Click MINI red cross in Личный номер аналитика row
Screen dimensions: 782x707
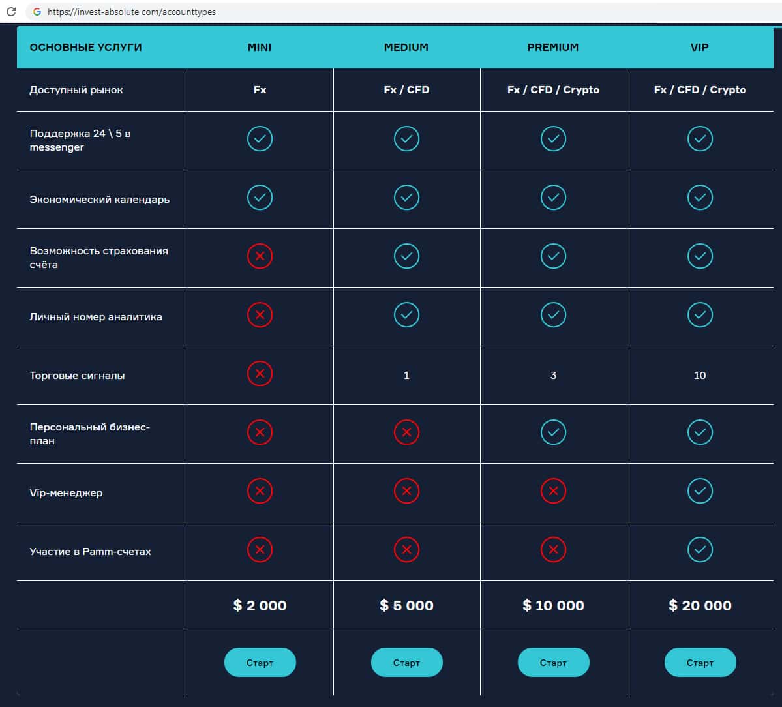(x=260, y=314)
